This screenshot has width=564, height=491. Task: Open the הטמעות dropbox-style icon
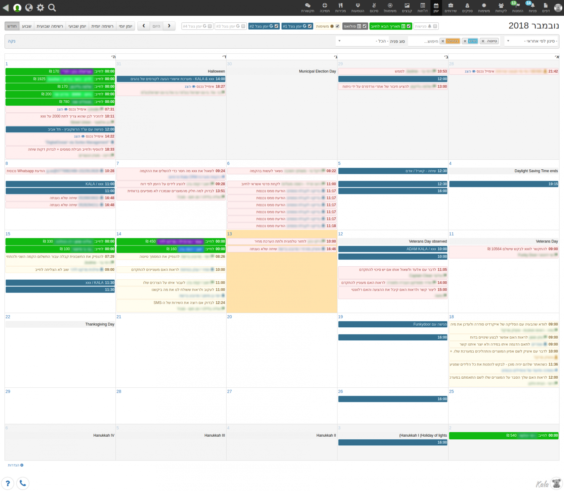click(358, 7)
